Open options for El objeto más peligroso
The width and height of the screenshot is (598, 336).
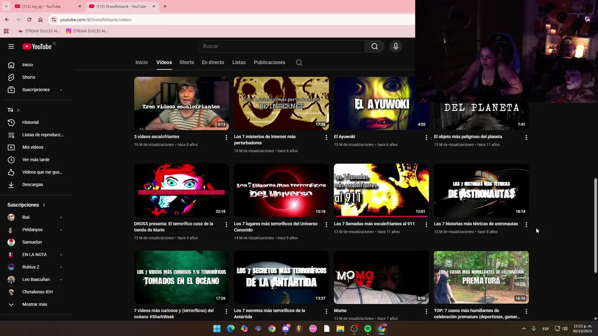526,138
